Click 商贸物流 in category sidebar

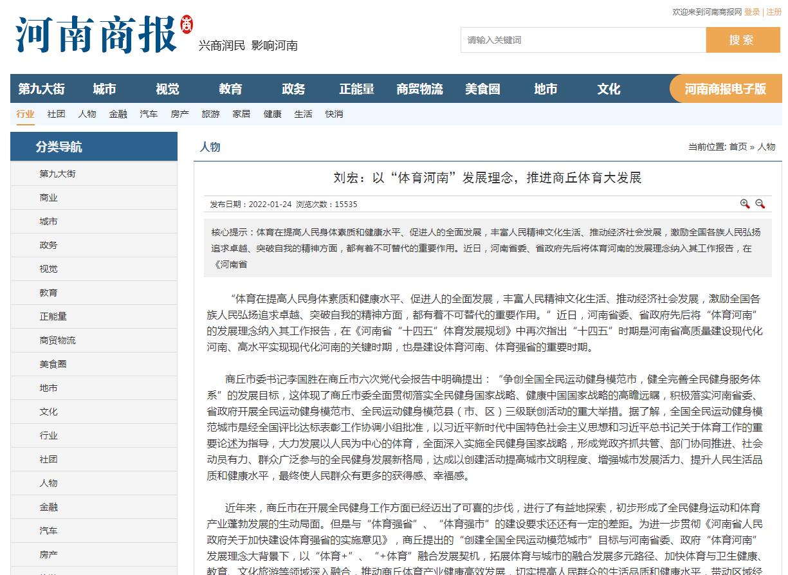point(94,340)
